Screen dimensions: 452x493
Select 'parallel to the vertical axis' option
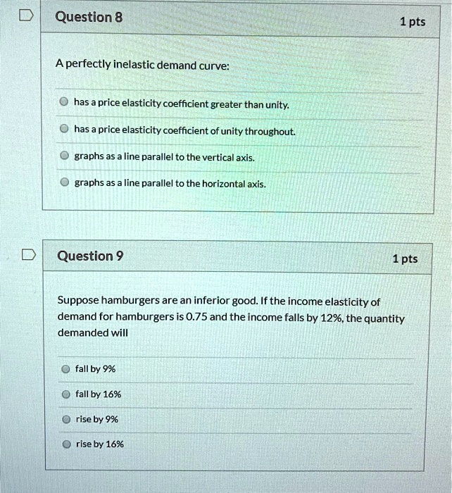point(65,156)
